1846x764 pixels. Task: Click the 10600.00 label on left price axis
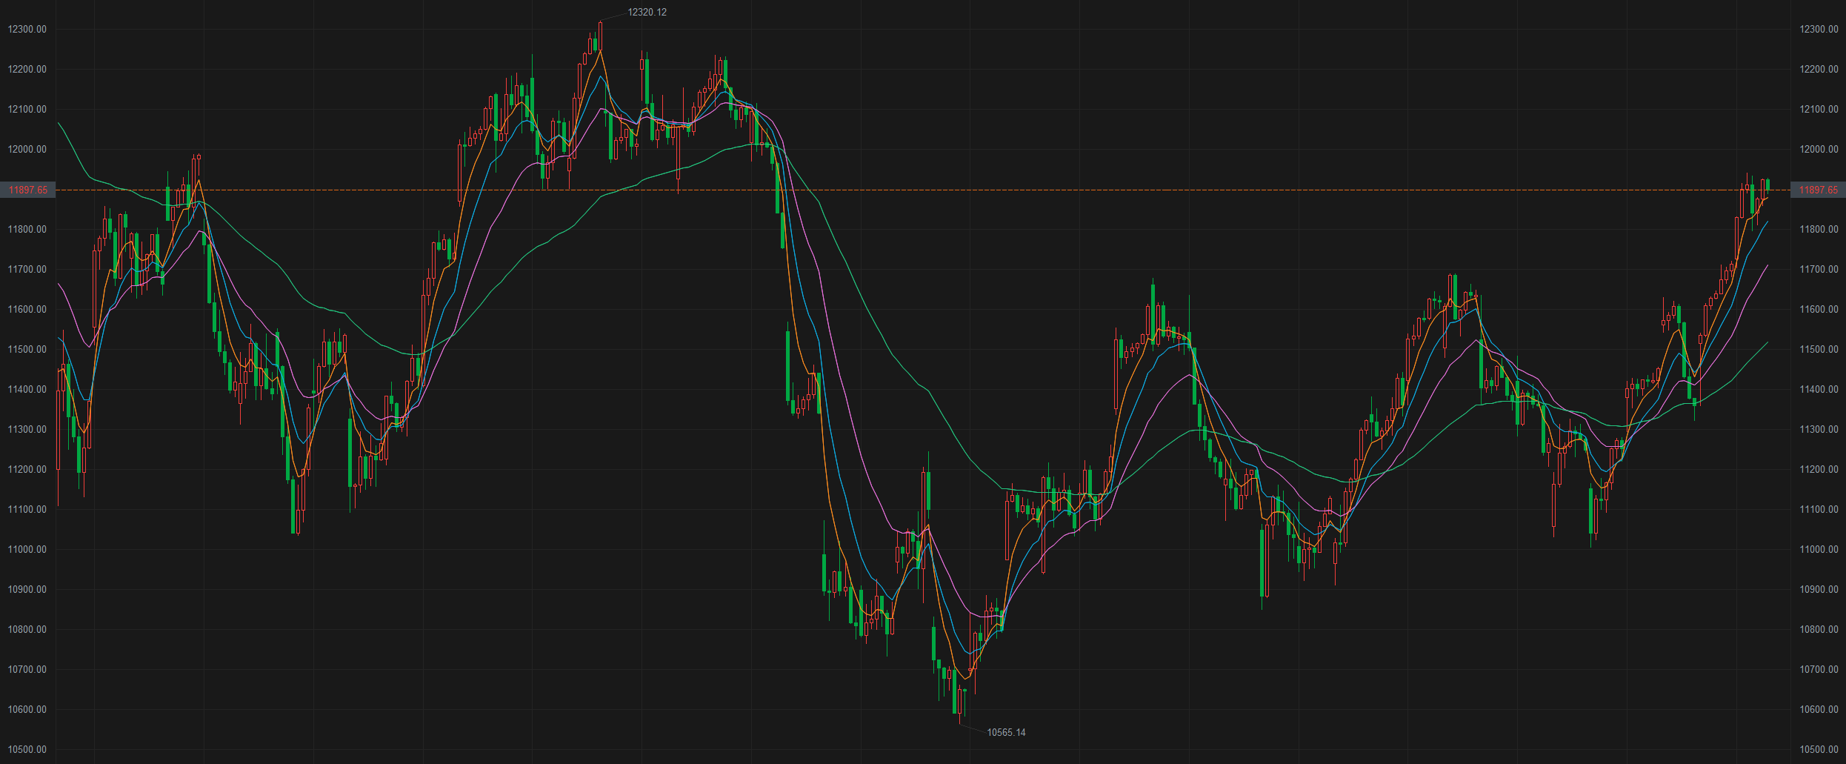click(27, 709)
